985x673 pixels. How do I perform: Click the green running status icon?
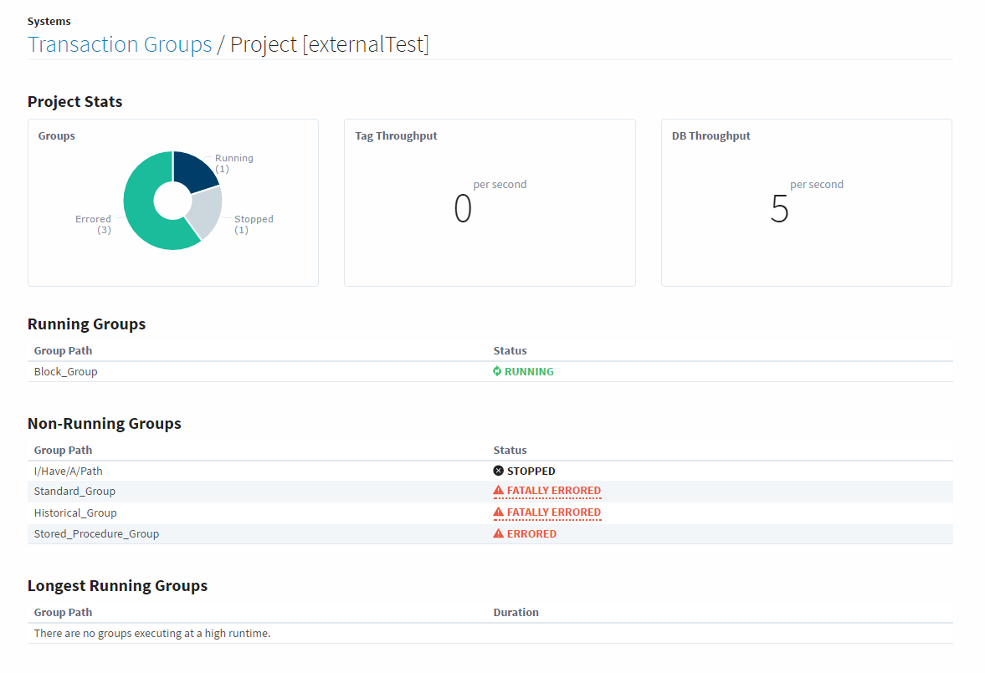497,371
